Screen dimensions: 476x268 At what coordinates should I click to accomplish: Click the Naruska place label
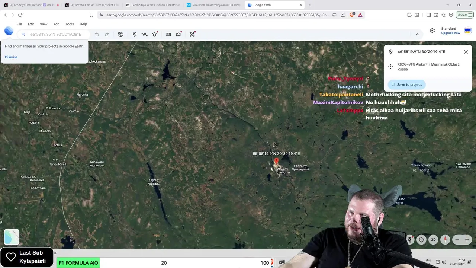[x=82, y=95]
